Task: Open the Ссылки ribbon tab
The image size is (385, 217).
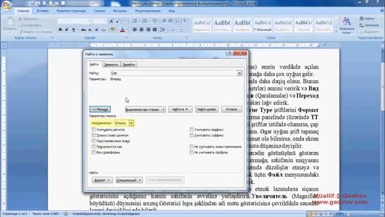Action: (x=99, y=11)
